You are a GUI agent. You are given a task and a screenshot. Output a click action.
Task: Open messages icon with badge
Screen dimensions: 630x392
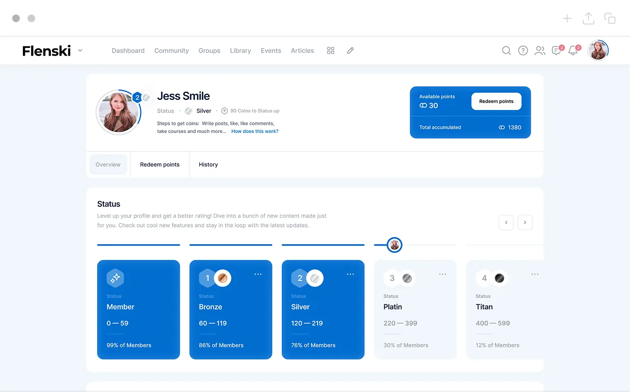557,50
